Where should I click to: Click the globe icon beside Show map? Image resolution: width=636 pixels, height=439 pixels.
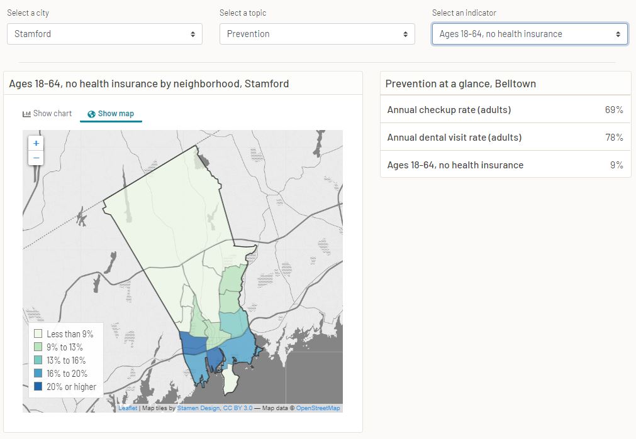(91, 114)
